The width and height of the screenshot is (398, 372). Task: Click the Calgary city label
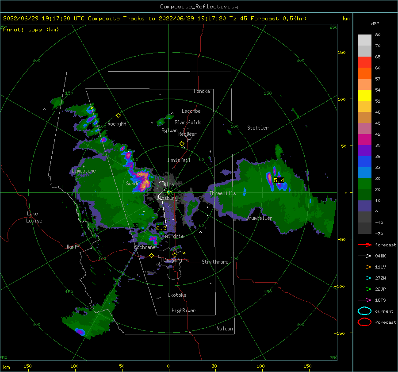coord(172,260)
